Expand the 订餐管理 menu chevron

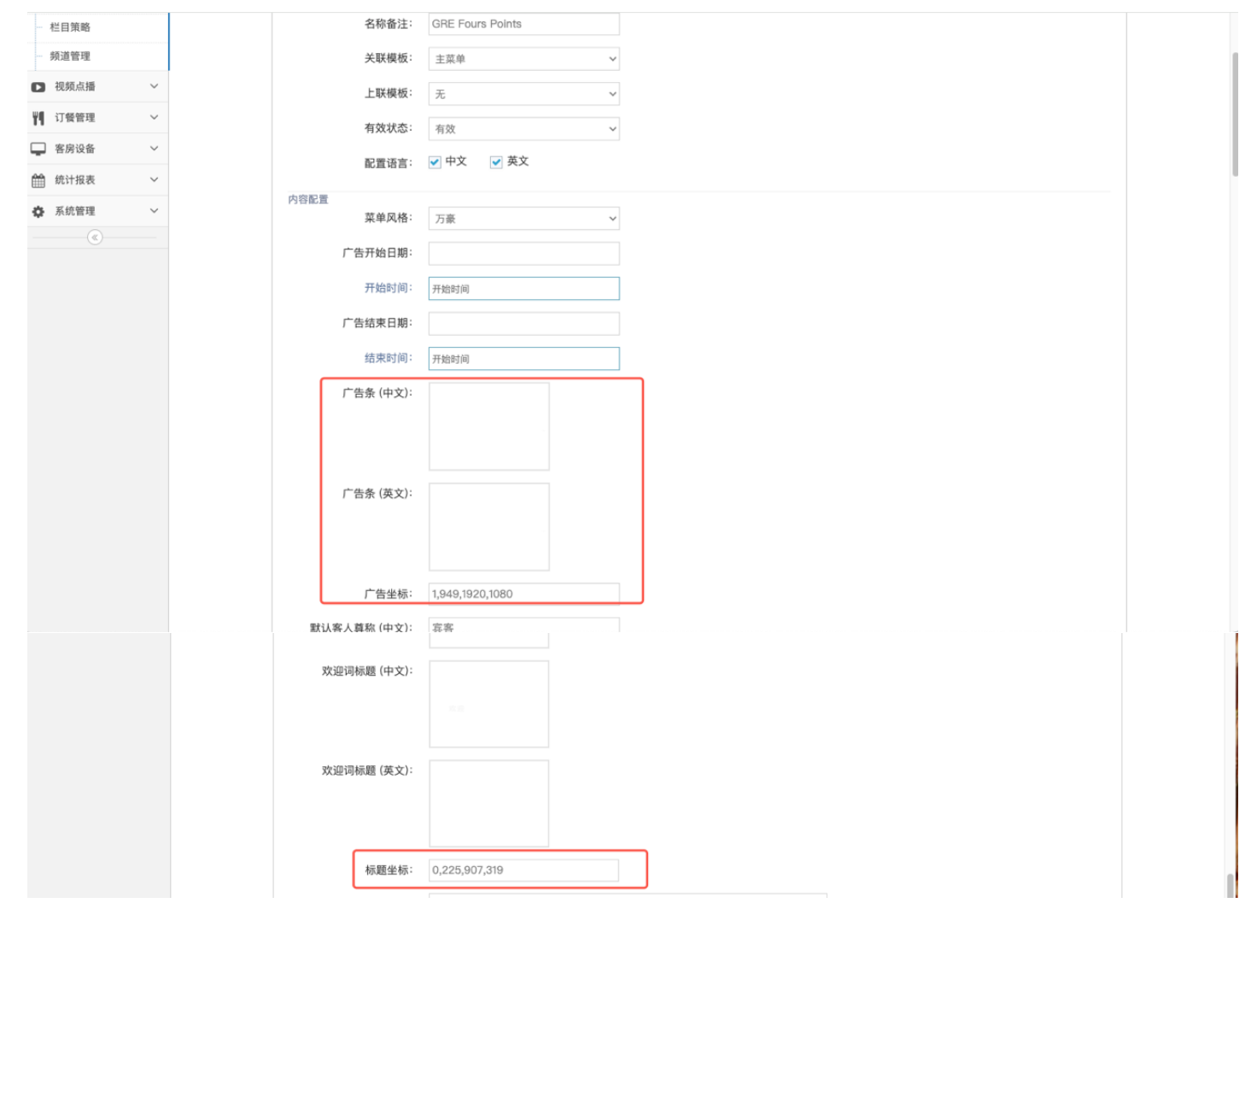(154, 117)
